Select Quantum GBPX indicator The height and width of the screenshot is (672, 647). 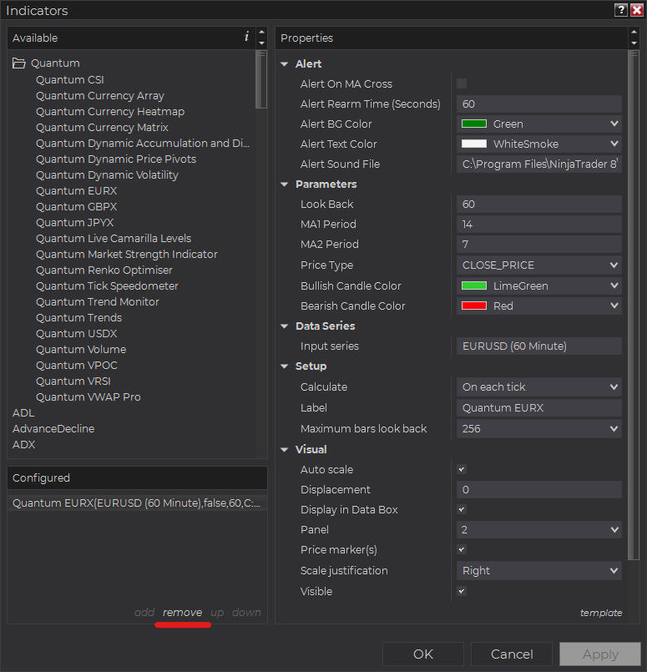point(76,206)
